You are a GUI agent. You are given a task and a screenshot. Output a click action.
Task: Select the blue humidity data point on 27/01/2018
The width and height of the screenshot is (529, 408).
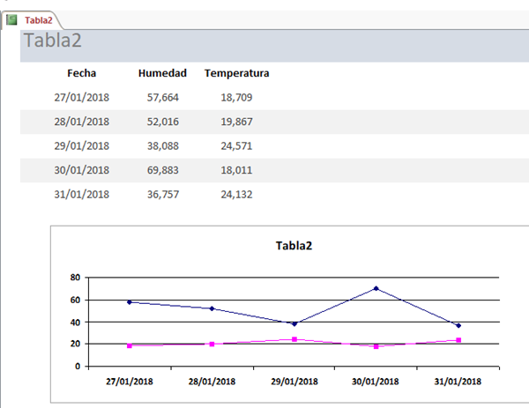click(x=130, y=302)
